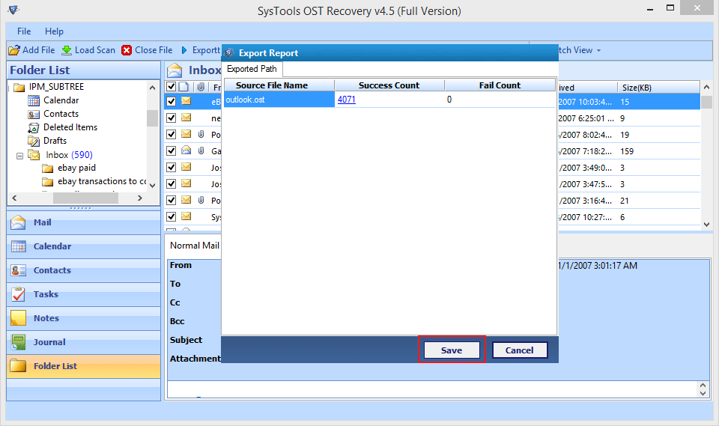The width and height of the screenshot is (719, 426).
Task: Open Notes view from navigation pane
Action: 83,317
